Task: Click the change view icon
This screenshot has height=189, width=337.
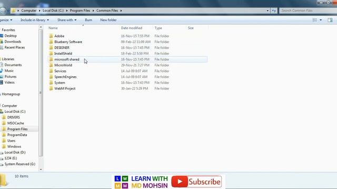Action: point(315,20)
